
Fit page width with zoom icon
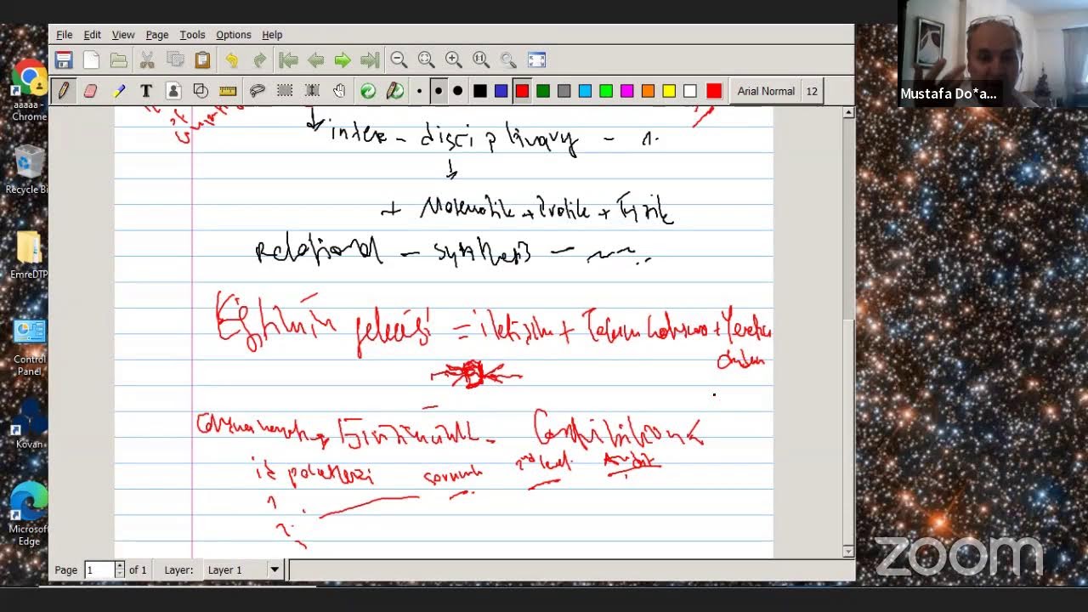coord(426,59)
